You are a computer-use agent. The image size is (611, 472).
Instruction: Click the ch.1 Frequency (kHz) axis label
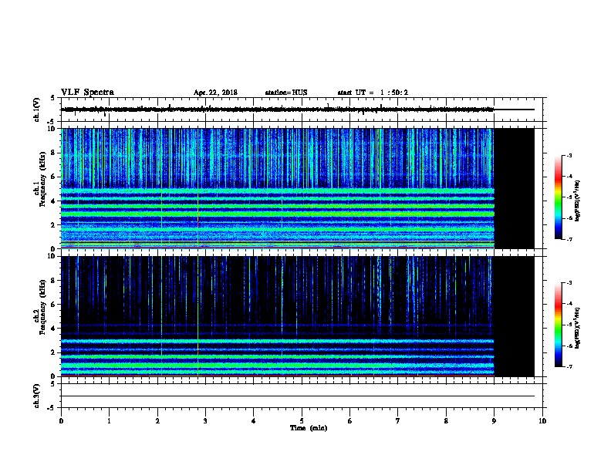tap(39, 180)
